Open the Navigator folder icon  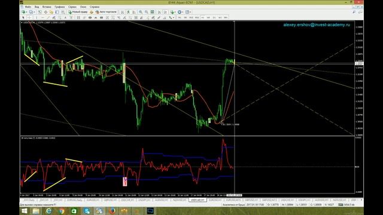(x=51, y=12)
